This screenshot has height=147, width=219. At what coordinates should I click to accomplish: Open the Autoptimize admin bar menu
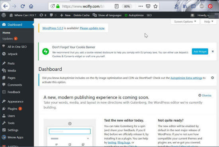point(134,15)
